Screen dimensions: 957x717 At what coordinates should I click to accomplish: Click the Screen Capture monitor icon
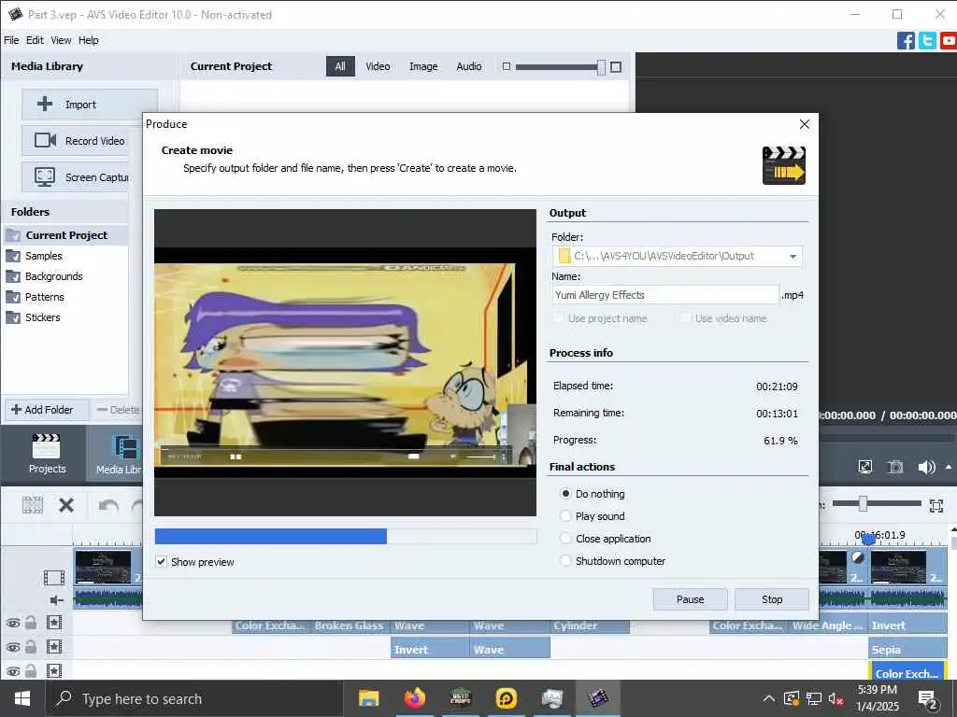[x=45, y=176]
